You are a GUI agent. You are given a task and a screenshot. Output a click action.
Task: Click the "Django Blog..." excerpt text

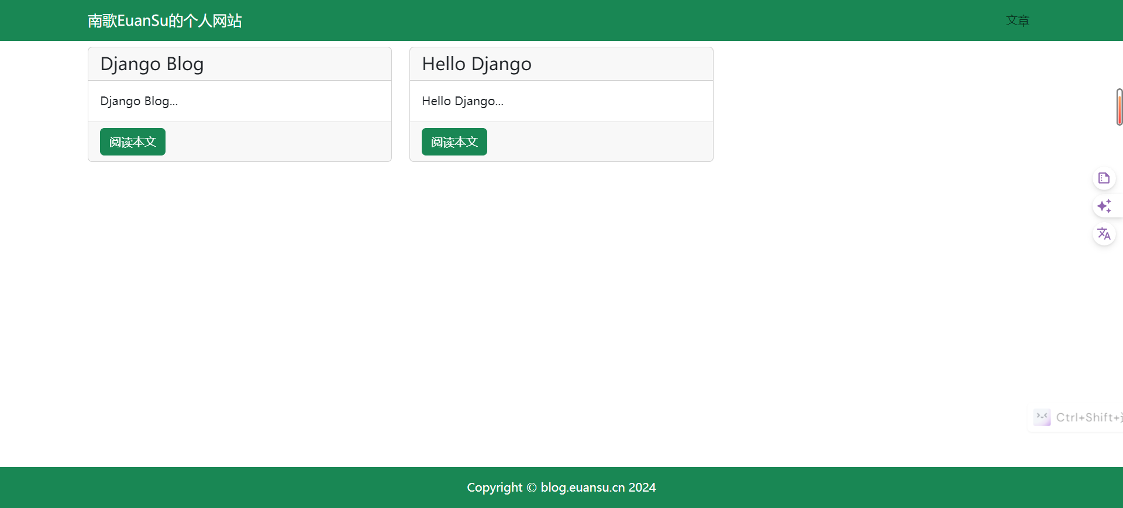139,101
